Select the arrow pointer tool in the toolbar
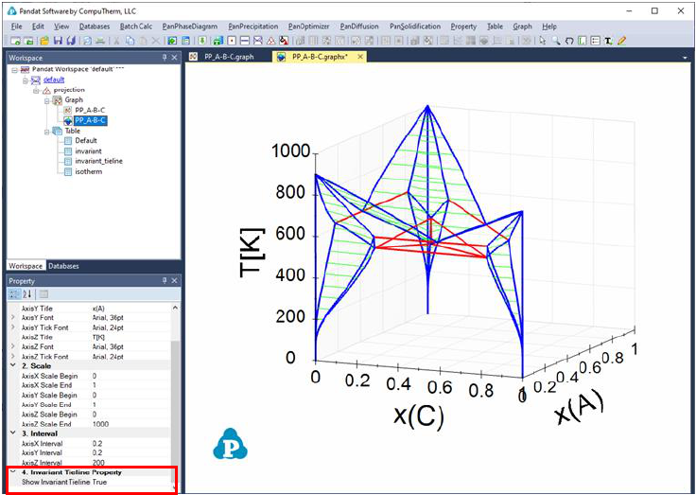696x495 pixels. tap(542, 41)
